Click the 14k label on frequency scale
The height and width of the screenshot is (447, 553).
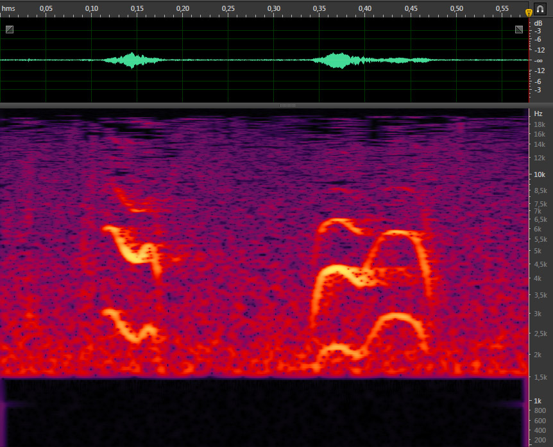[540, 144]
